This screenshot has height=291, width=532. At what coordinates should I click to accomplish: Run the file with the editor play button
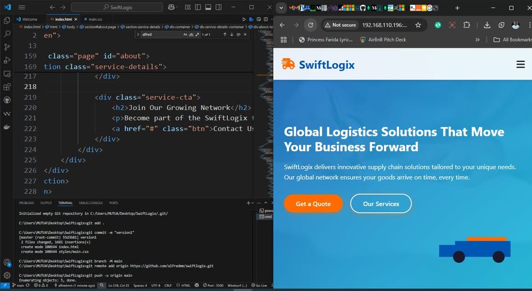[x=244, y=19]
